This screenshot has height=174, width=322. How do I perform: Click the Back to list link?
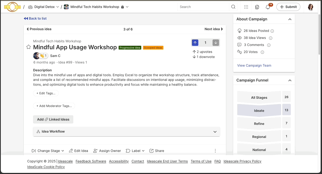point(35,19)
